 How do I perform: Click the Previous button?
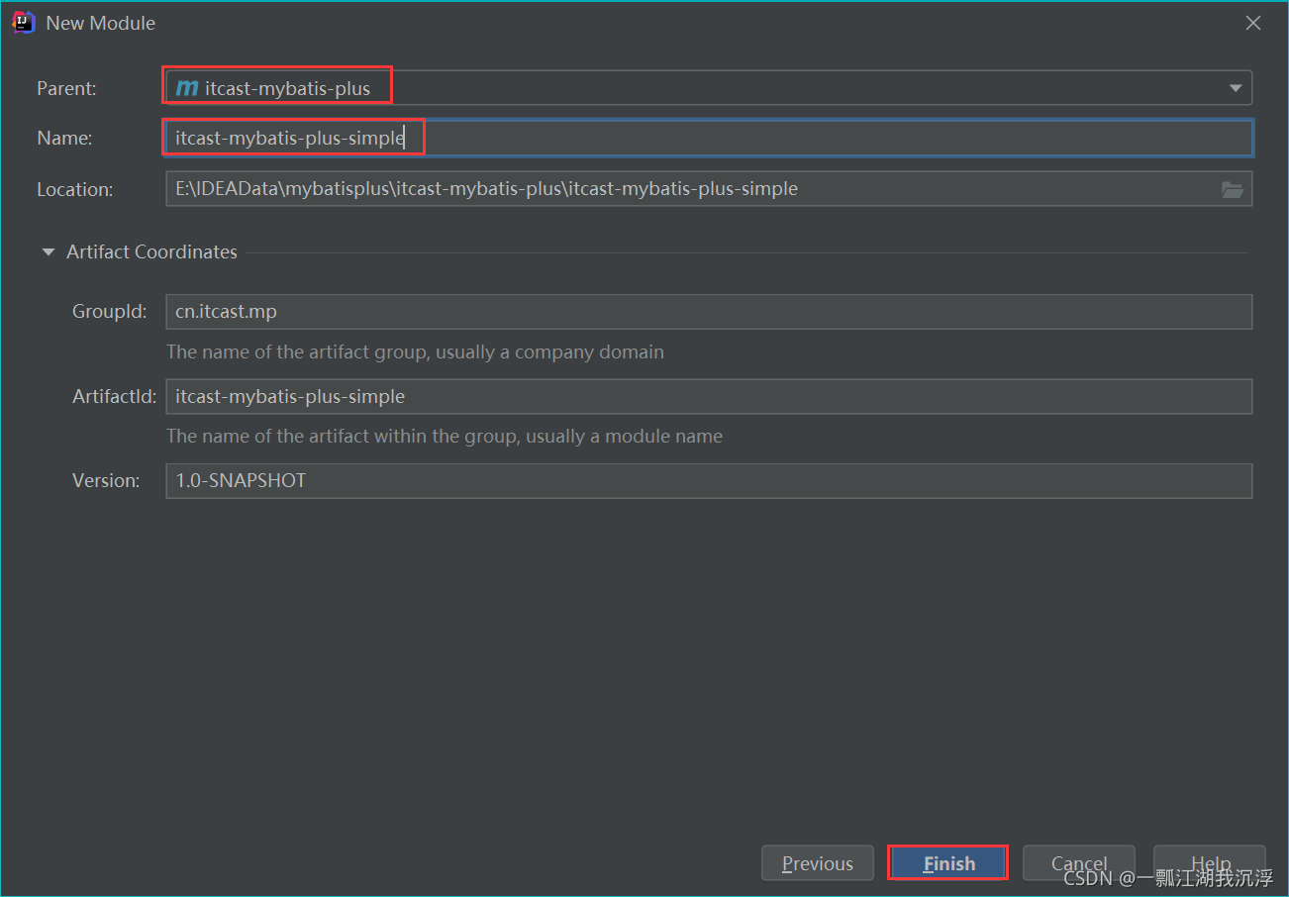click(818, 863)
